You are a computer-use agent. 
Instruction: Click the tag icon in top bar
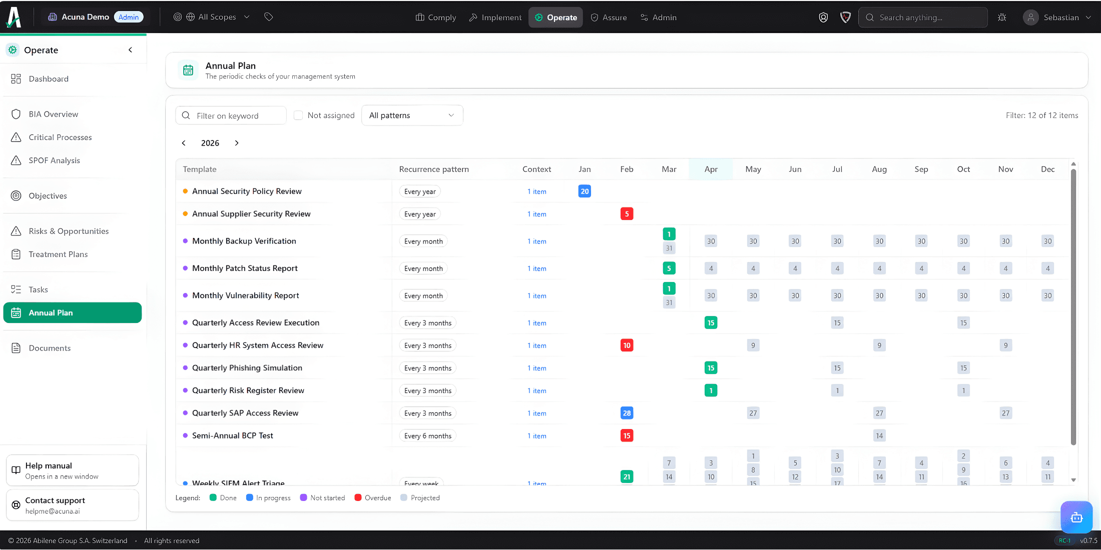pos(269,17)
